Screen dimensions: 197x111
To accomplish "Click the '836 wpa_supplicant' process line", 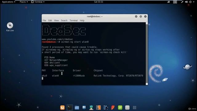I will coord(56,65).
